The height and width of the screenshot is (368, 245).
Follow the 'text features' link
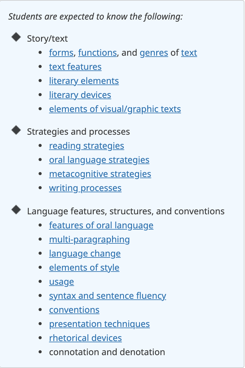(75, 67)
